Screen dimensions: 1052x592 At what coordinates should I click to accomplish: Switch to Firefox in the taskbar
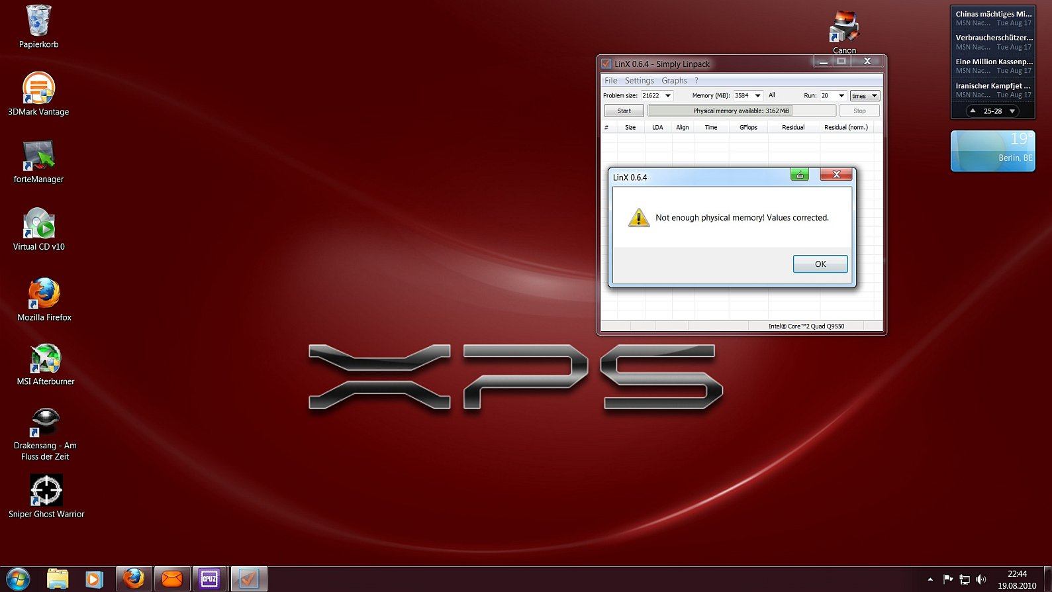coord(134,579)
